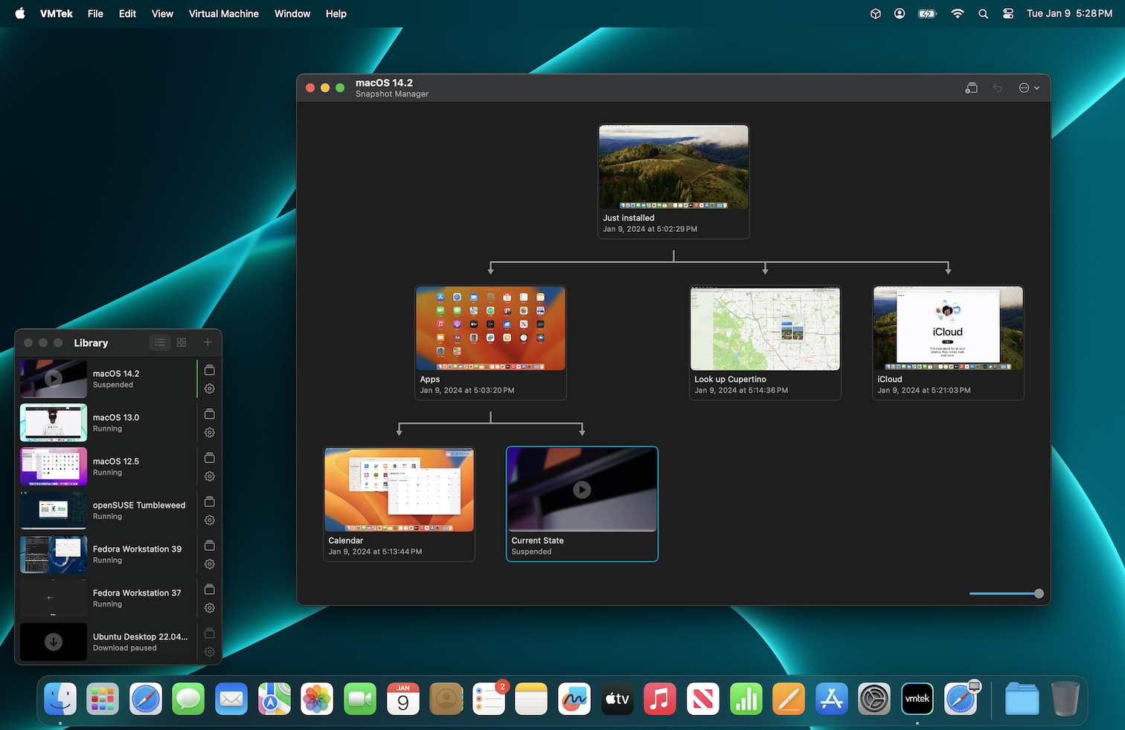The width and height of the screenshot is (1125, 730).
Task: Open the vmtek app in the Dock
Action: [x=917, y=699]
